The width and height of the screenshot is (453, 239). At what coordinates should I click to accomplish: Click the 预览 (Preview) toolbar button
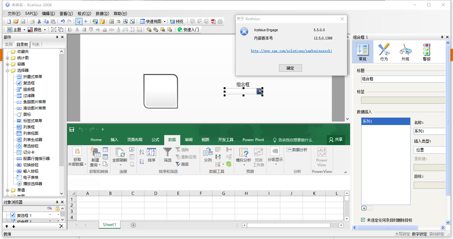(176, 21)
